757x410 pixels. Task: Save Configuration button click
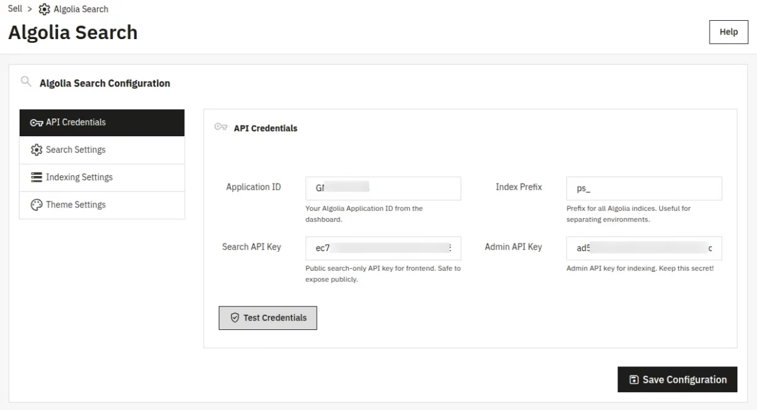coord(678,380)
